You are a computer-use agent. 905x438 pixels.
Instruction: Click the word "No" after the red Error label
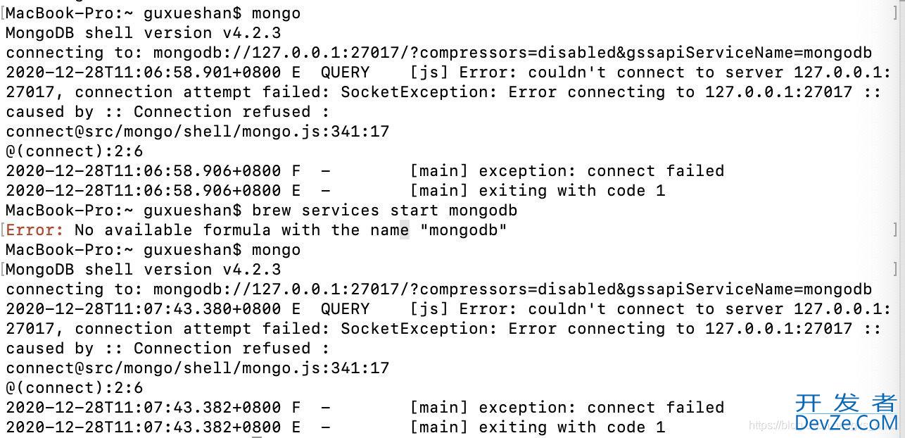84,230
